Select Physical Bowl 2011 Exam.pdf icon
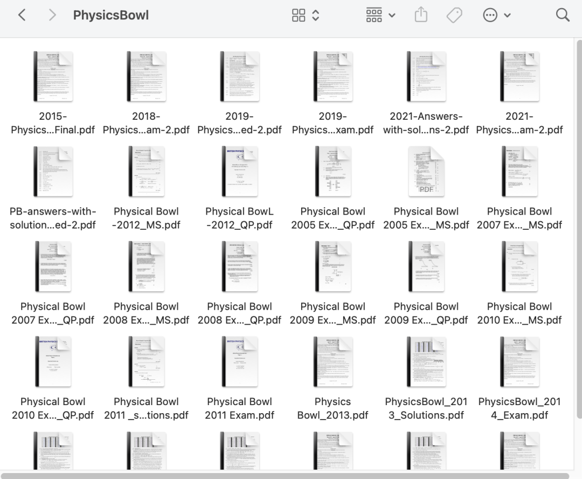Viewport: 582px width, 479px height. click(x=240, y=361)
